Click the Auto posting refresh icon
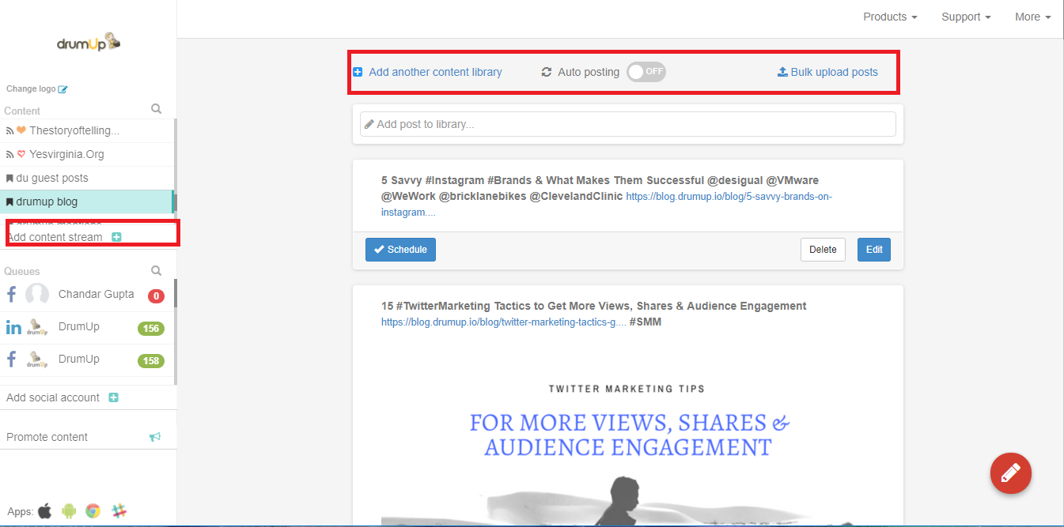 pos(546,72)
